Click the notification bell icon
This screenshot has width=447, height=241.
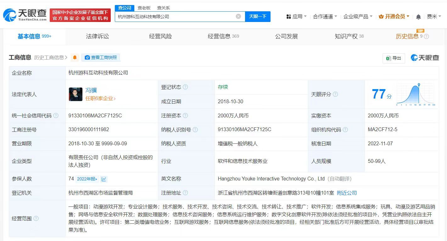pyautogui.click(x=419, y=16)
